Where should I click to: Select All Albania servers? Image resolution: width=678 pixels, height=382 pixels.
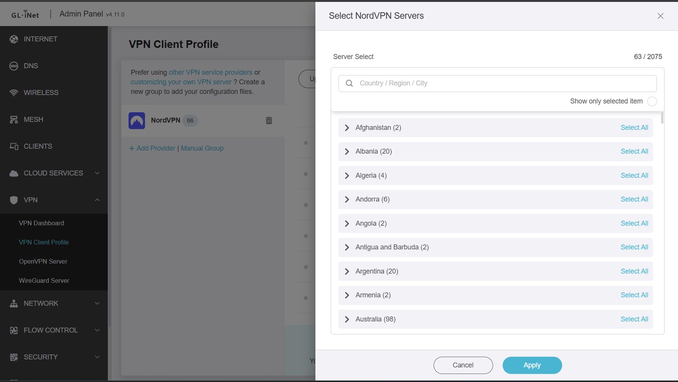pyautogui.click(x=634, y=151)
